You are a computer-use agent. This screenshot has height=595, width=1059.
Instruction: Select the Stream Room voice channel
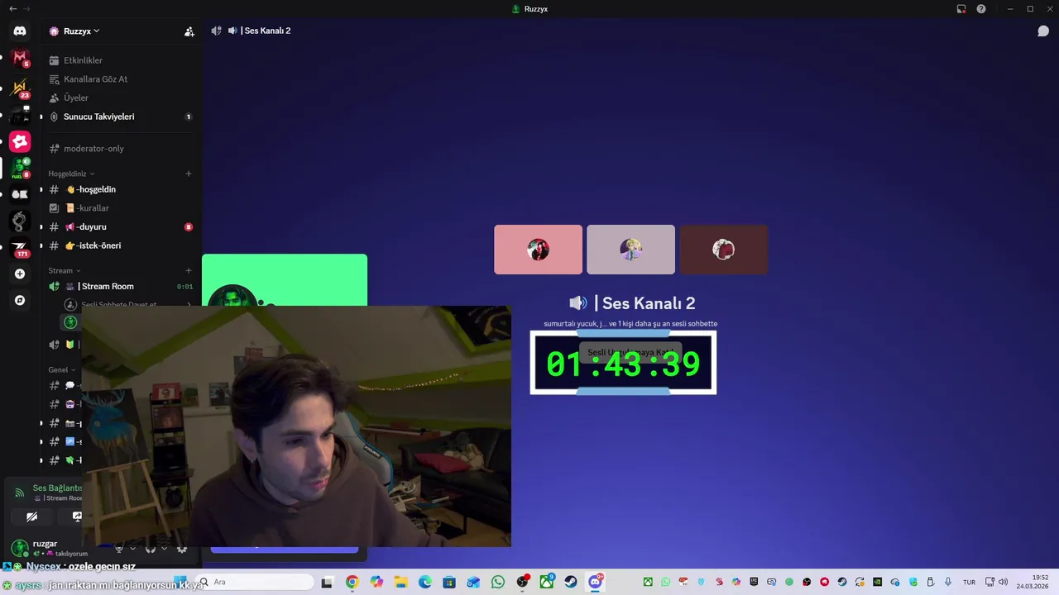pyautogui.click(x=121, y=286)
